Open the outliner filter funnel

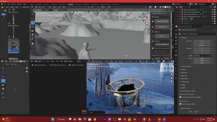[x=211, y=7]
